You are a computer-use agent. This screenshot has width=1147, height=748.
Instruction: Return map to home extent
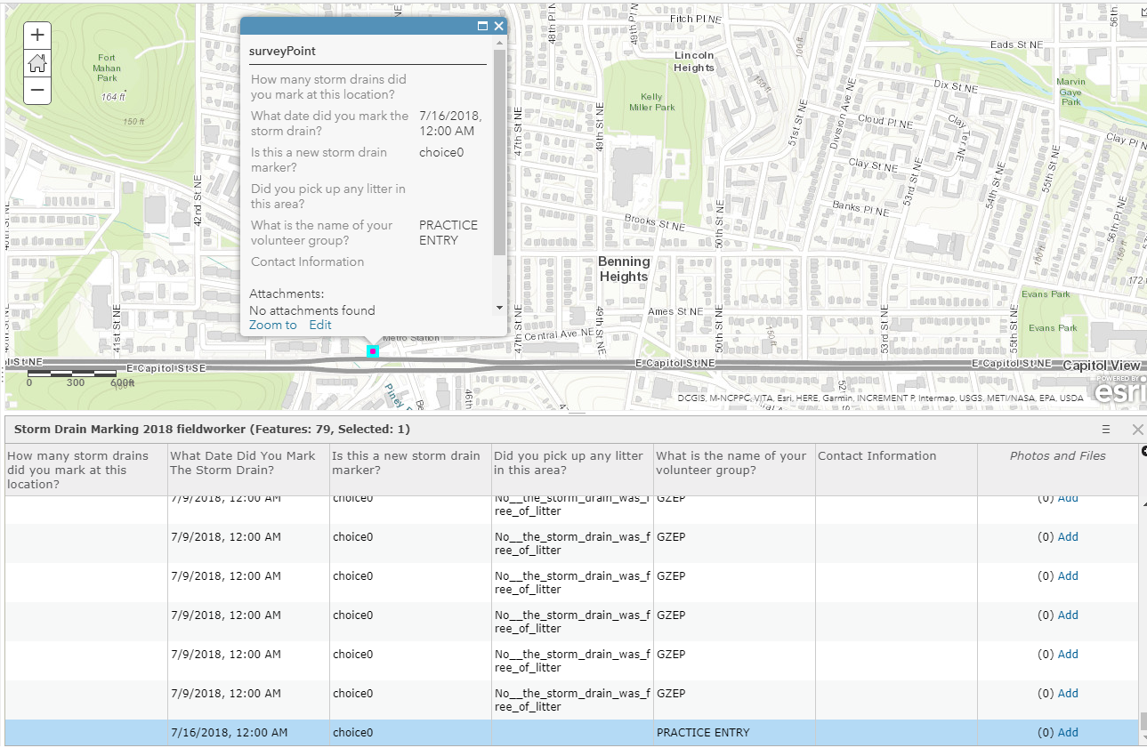pyautogui.click(x=37, y=62)
